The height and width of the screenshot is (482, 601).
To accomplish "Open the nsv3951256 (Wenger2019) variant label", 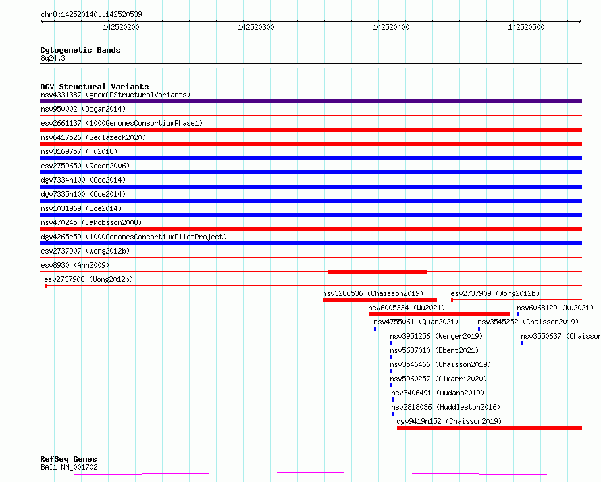I will click(436, 336).
